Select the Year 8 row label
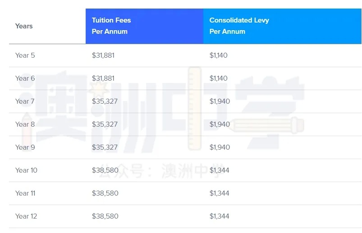This screenshot has width=362, height=233. tap(25, 124)
